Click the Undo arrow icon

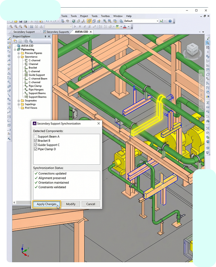point(47,21)
